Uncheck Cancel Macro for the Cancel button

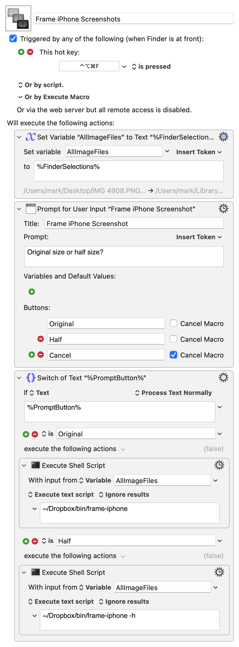coord(173,355)
